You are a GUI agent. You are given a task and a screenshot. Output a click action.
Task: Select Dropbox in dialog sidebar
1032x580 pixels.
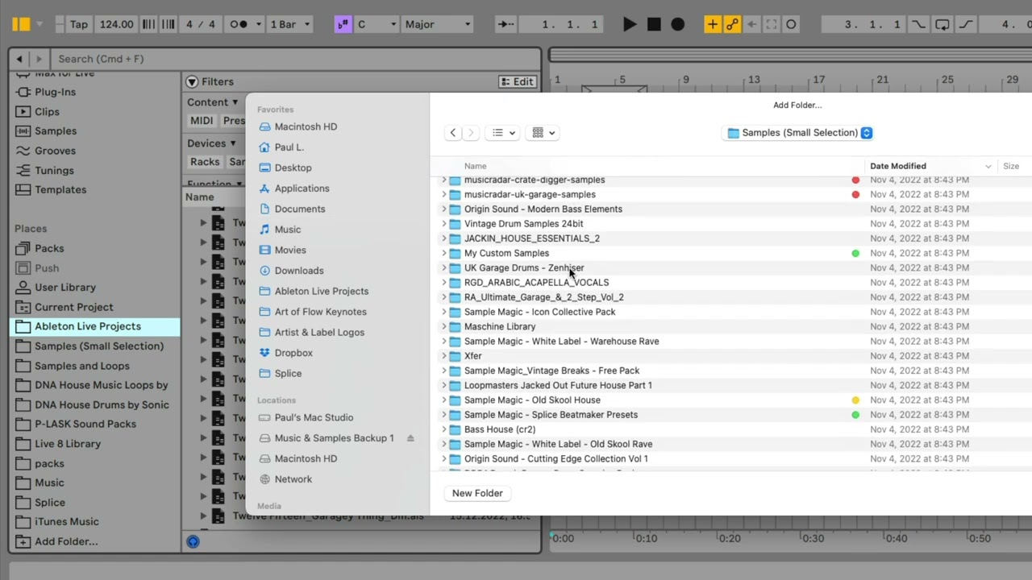(293, 353)
